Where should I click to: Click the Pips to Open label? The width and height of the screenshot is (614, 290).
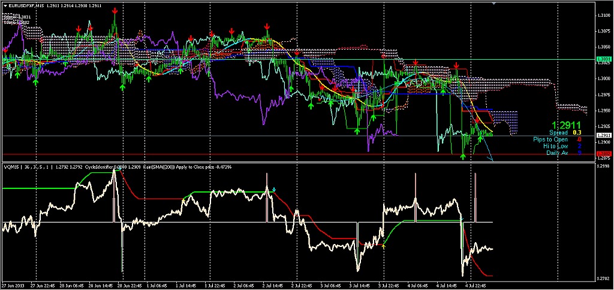pos(550,139)
